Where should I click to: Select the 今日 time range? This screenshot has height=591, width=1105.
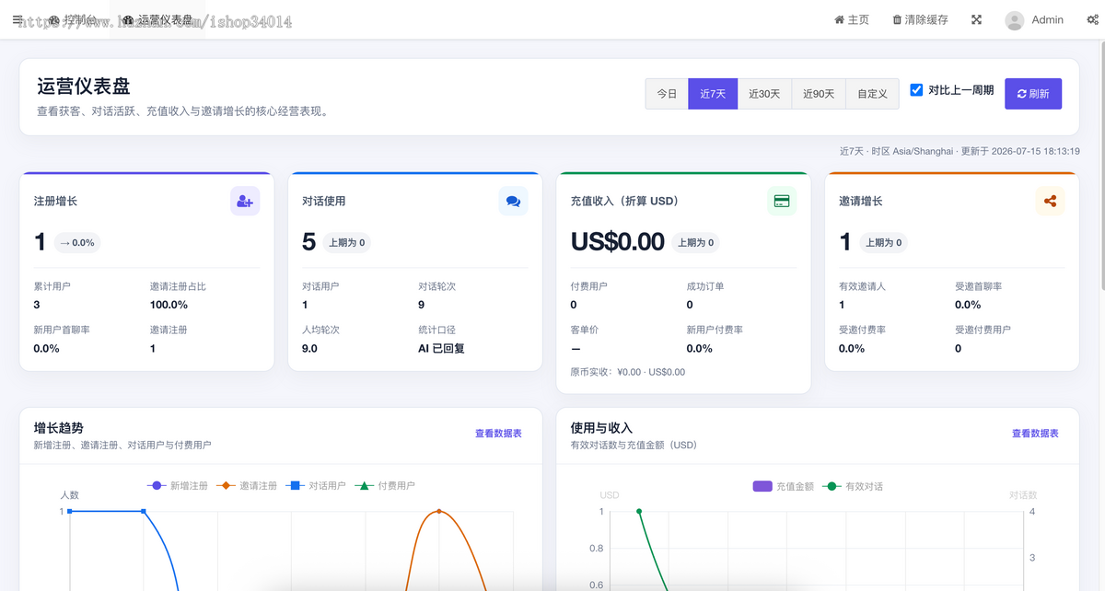(x=667, y=94)
